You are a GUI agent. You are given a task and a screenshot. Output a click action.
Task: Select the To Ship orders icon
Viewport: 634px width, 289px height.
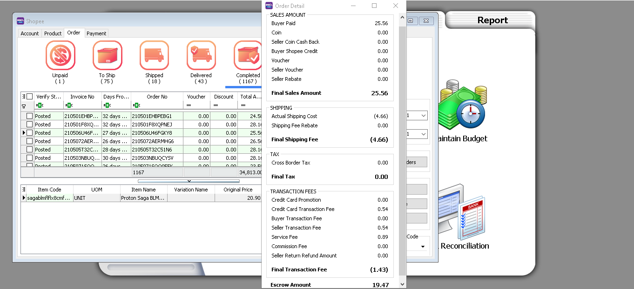point(107,56)
